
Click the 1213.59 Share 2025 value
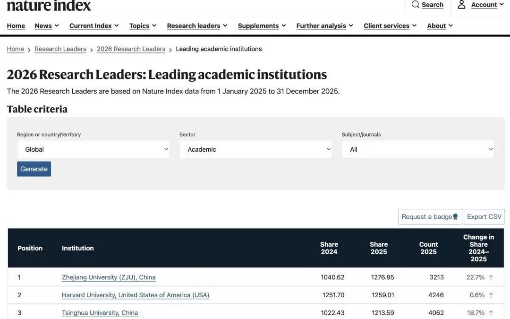click(383, 313)
